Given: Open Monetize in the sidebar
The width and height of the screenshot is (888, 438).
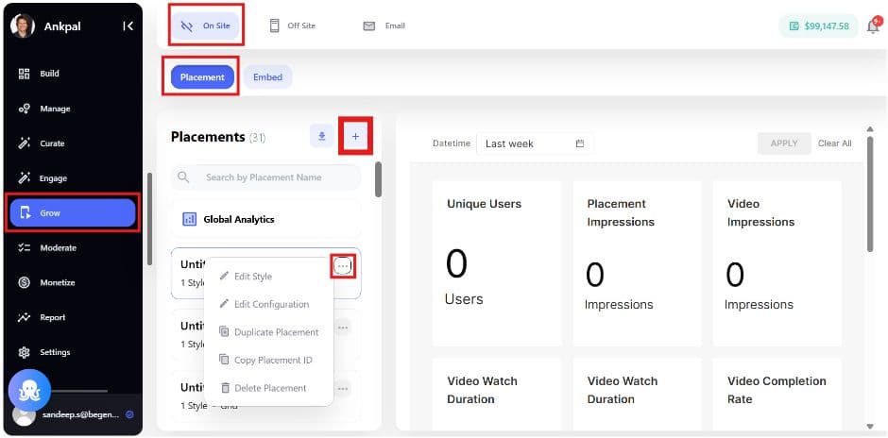Looking at the screenshot, I should click(x=57, y=282).
